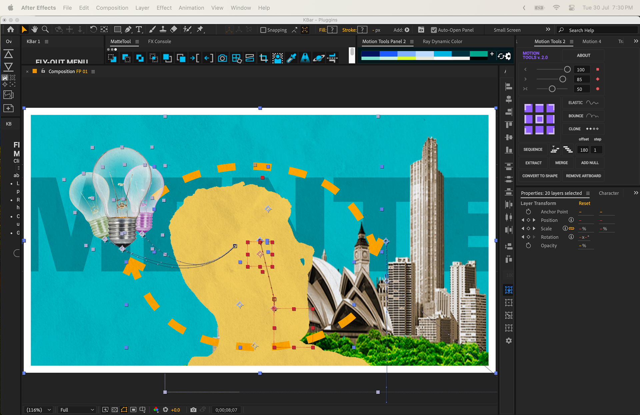Image resolution: width=640 pixels, height=415 pixels.
Task: Take a snapshot in the viewer
Action: click(193, 410)
